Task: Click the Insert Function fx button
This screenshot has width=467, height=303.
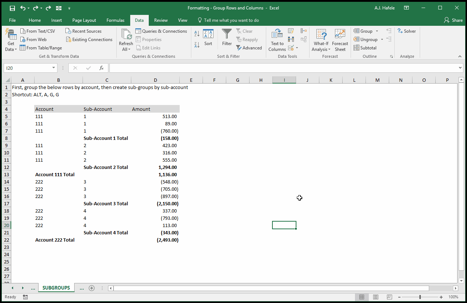Action: pos(101,68)
